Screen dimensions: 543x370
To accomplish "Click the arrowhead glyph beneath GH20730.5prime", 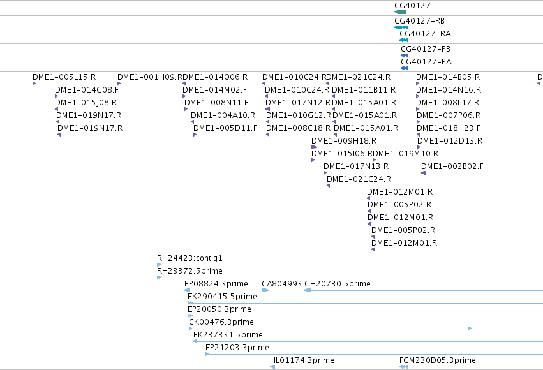I will (x=308, y=290).
